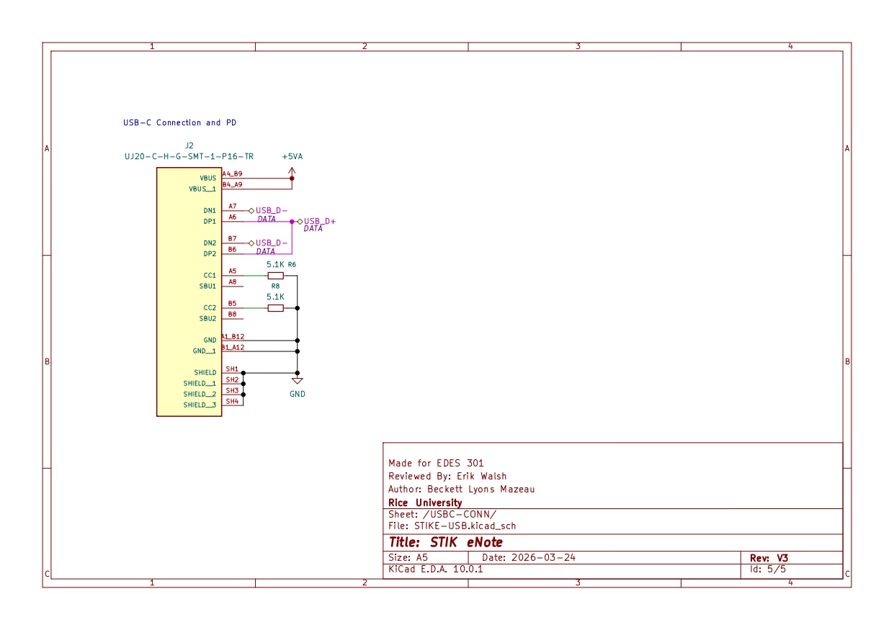Click the CC1 pin name
The image size is (894, 630).
(x=210, y=275)
